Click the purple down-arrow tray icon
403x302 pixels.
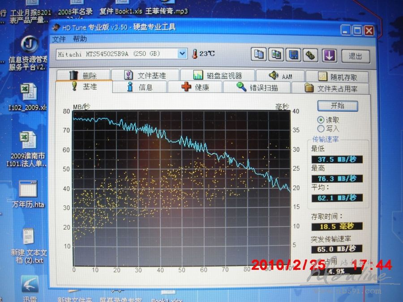(x=330, y=55)
